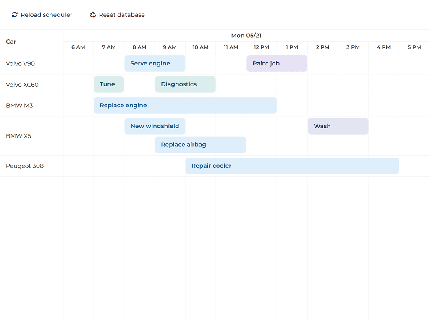
Task: Click the Reset database recycle icon
Action: pyautogui.click(x=93, y=14)
